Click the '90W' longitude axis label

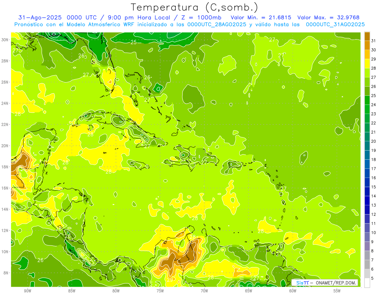point(27,291)
